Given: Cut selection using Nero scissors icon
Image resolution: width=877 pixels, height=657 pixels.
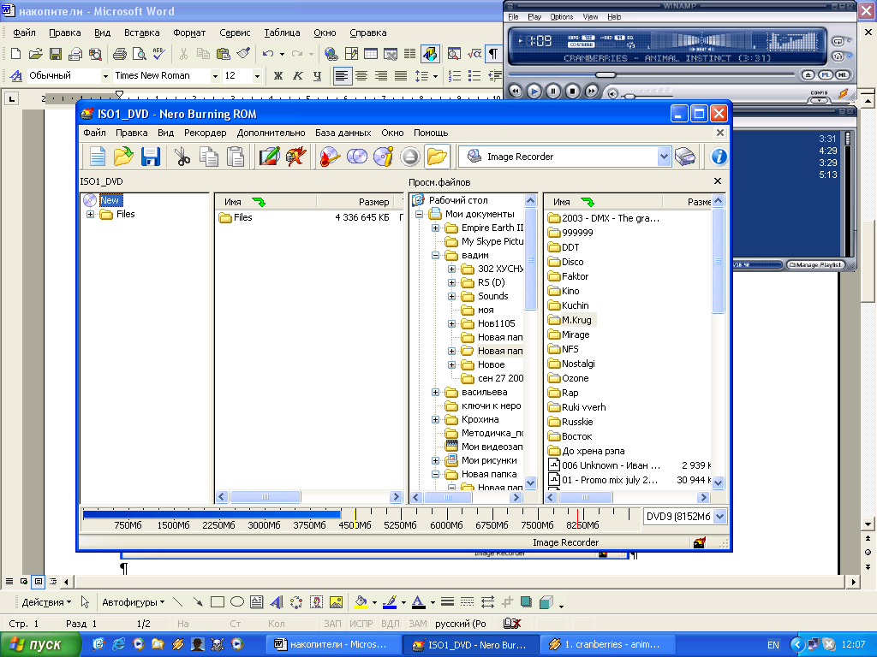Looking at the screenshot, I should [x=182, y=157].
